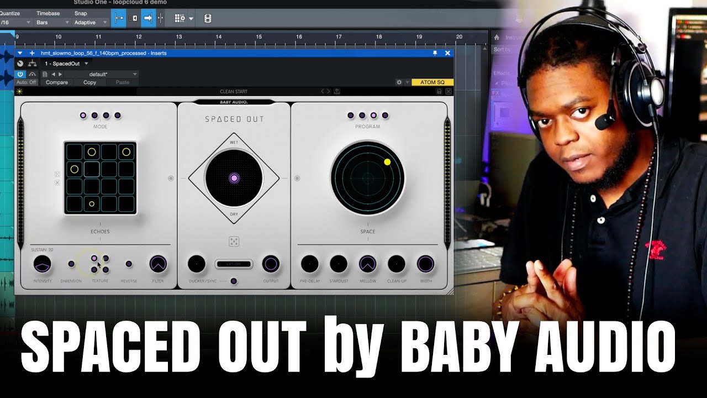Click the clear X icon beside the ECHOES grid
This screenshot has width=707, height=398.
coord(57,182)
